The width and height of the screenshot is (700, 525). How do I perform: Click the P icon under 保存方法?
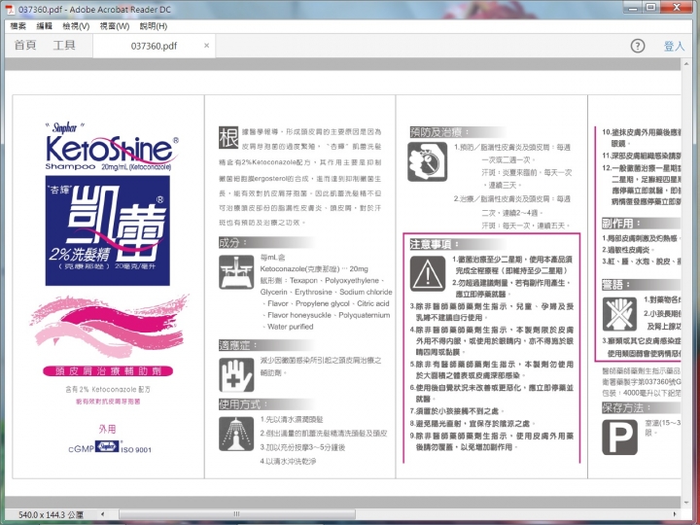click(619, 437)
